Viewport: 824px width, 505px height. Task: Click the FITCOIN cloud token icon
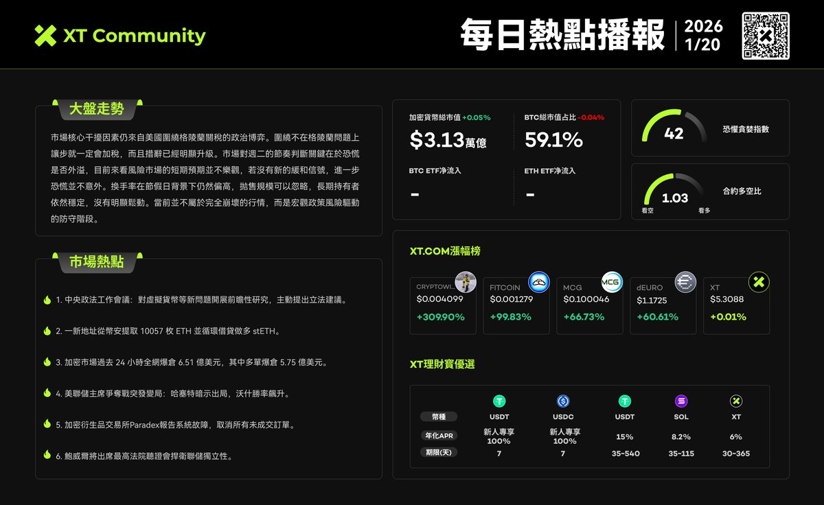pos(538,282)
